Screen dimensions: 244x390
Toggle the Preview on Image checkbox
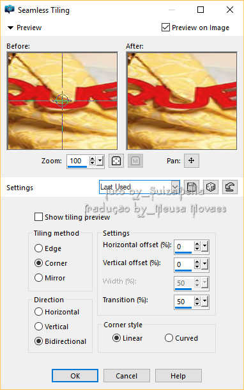point(165,28)
